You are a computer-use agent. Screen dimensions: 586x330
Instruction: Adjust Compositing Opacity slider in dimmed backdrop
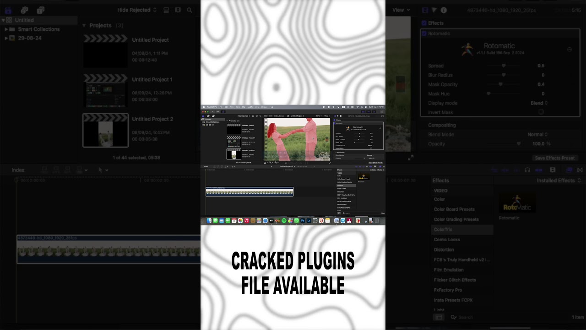(519, 143)
